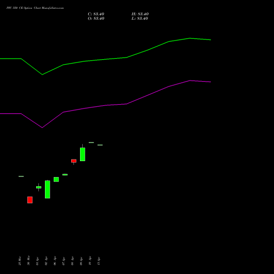The height and width of the screenshot is (274, 274).
Task: Select the green candle above 09 Apr
Action: (83, 155)
